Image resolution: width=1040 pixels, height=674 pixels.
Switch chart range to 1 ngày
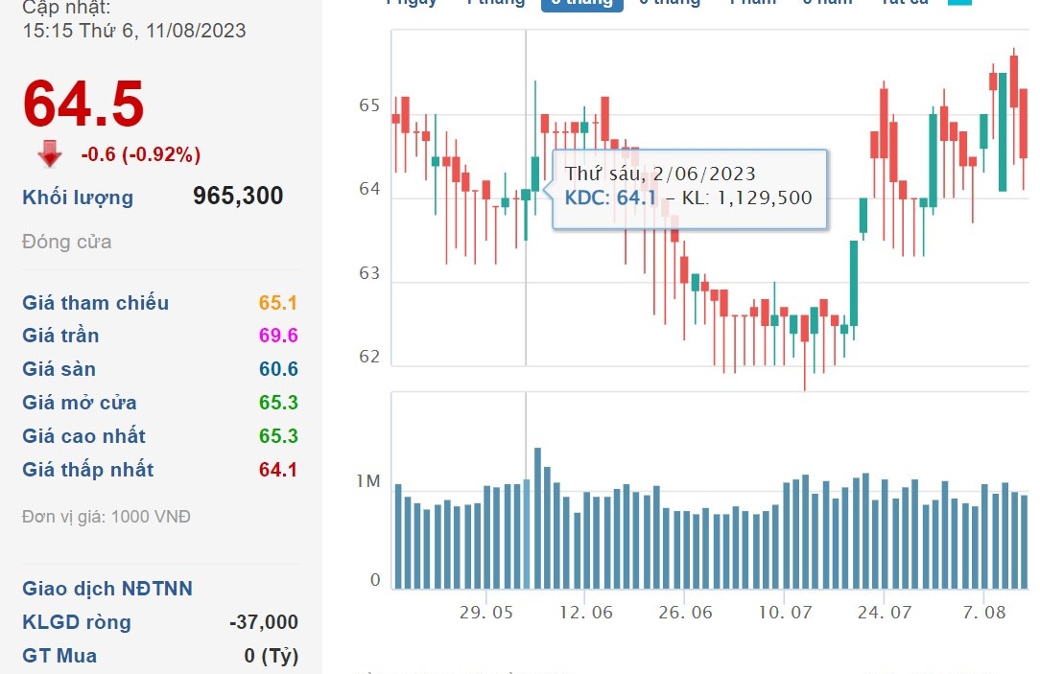pyautogui.click(x=411, y=3)
